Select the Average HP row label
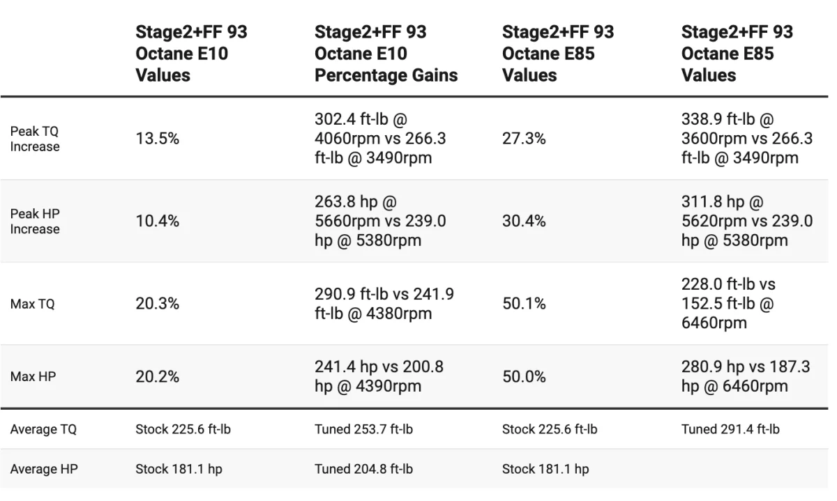Viewport: 837px width, 501px height. pos(44,469)
